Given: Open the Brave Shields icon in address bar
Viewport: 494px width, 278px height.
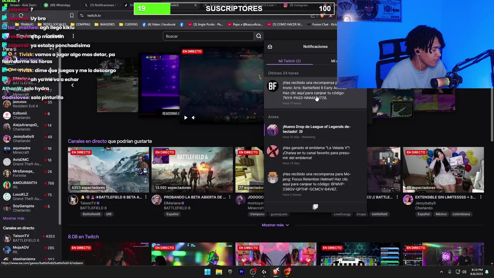Looking at the screenshot, I should click(322, 15).
